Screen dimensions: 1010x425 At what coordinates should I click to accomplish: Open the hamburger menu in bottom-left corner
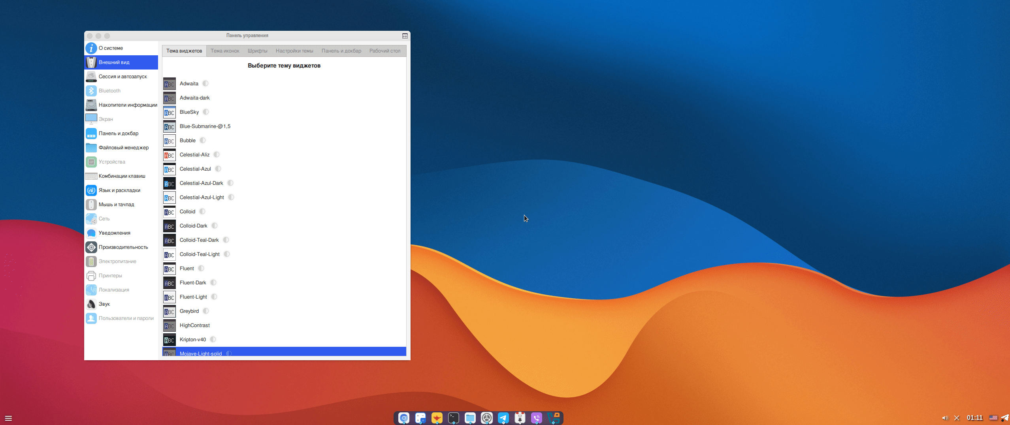coord(8,418)
